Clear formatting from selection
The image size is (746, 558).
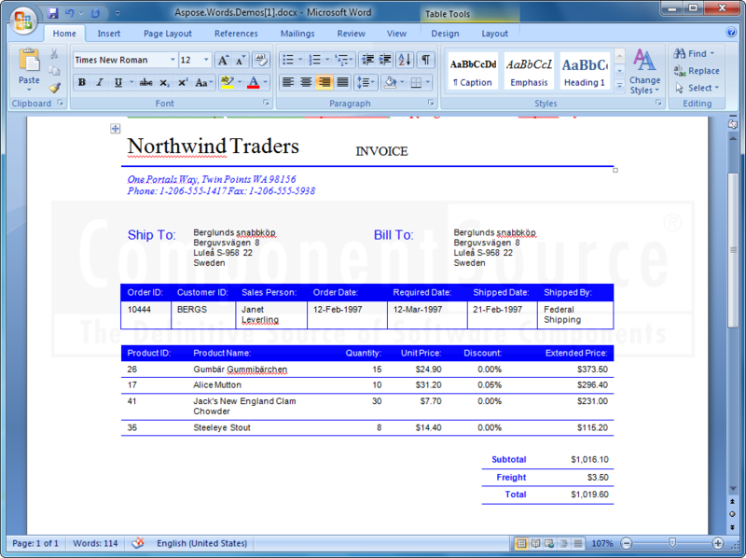[x=260, y=60]
